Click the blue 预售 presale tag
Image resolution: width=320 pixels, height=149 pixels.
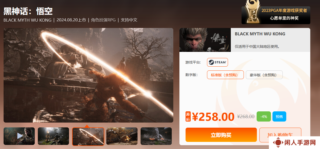[x=279, y=116]
